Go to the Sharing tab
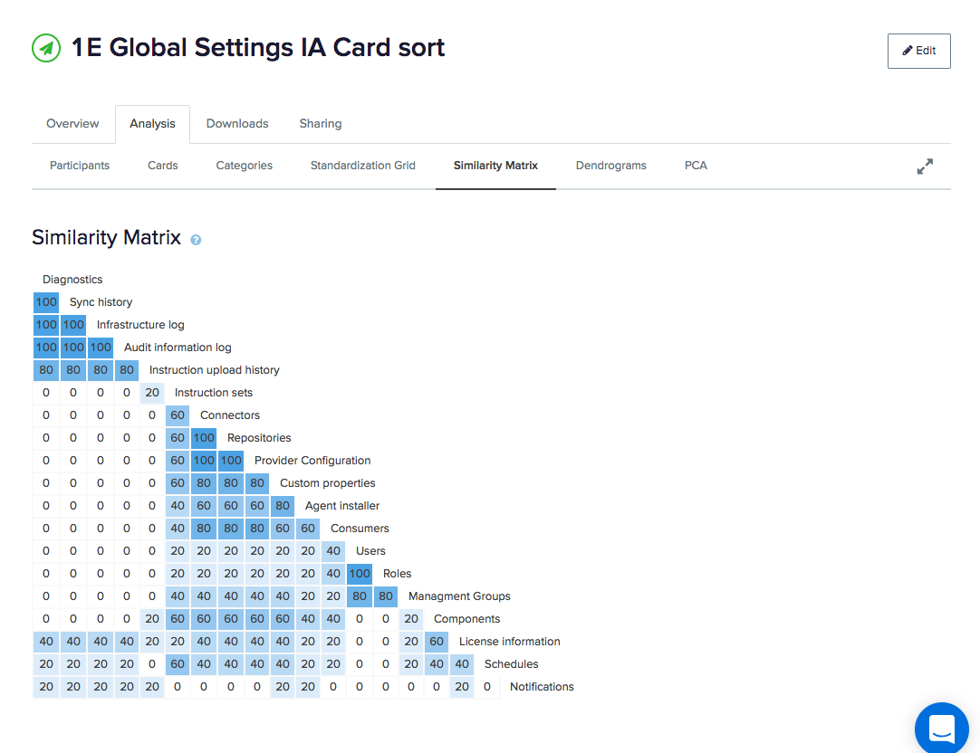 (x=321, y=124)
